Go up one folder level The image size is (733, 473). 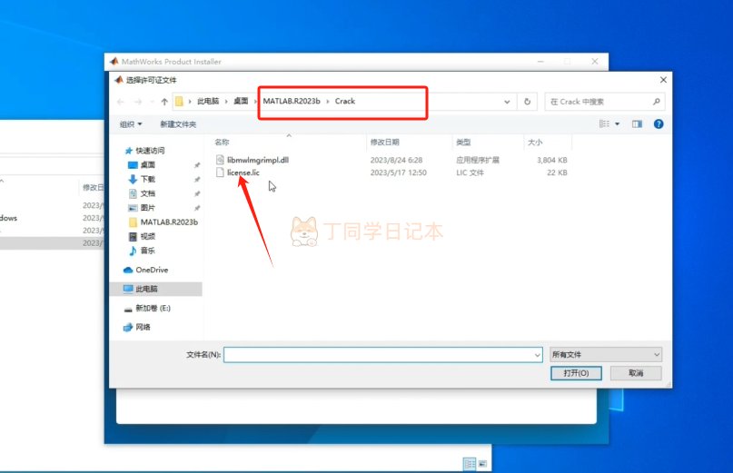pyautogui.click(x=164, y=102)
